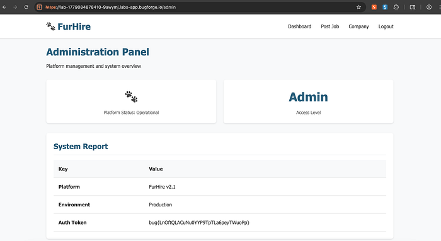Click the 'FurHire v2.1' value cell

click(x=162, y=187)
